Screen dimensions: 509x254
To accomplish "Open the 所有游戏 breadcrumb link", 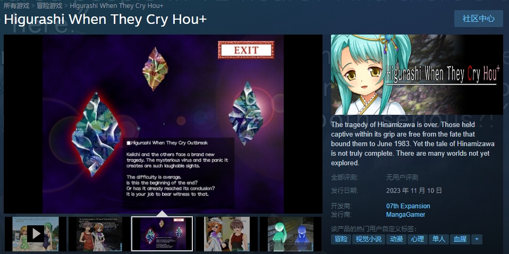I will (16, 5).
